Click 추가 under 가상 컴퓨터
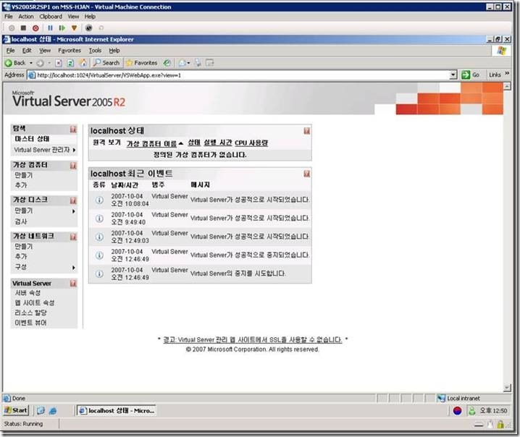520x437 pixels. click(x=21, y=185)
